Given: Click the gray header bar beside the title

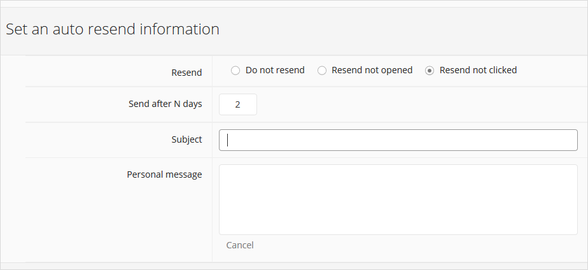Looking at the screenshot, I should pyautogui.click(x=402, y=31).
